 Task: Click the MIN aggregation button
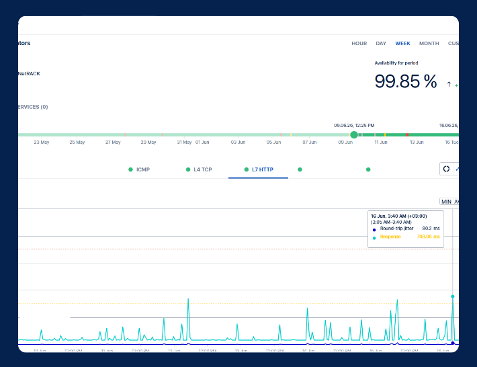(446, 202)
